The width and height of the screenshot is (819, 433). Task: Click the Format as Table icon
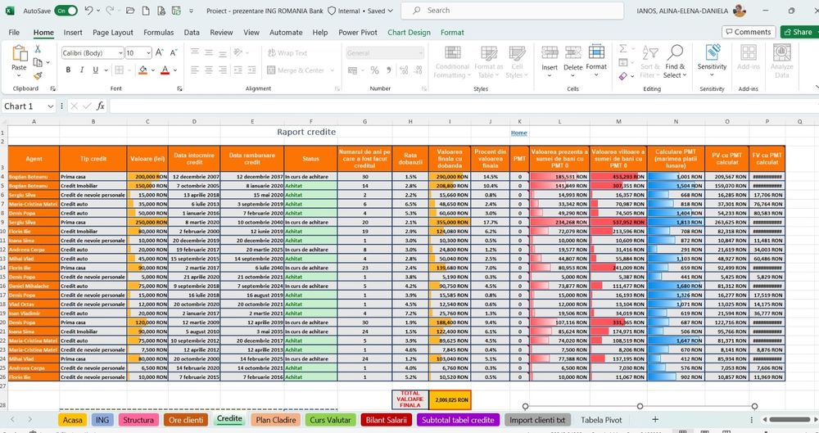[x=489, y=53]
